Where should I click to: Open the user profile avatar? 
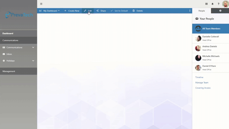(x=225, y=4)
